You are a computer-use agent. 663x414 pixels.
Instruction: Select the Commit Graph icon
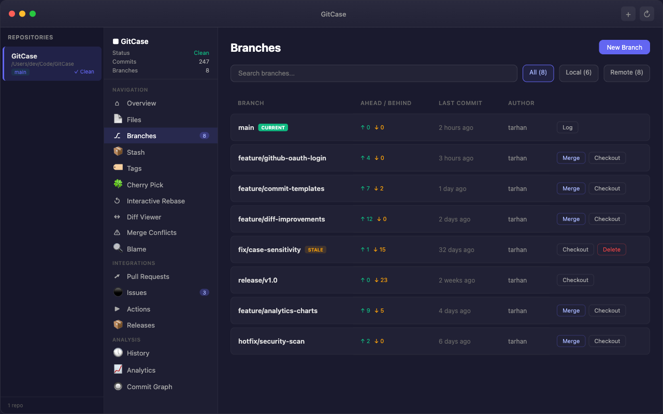[x=118, y=387]
